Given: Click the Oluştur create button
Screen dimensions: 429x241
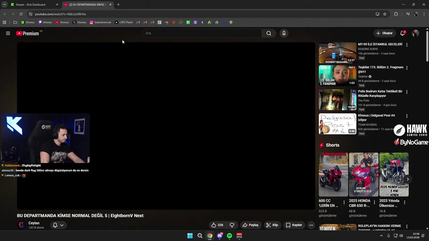Looking at the screenshot, I should [x=384, y=33].
